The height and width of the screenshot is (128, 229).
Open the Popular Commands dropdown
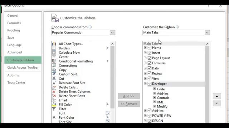tap(112, 32)
